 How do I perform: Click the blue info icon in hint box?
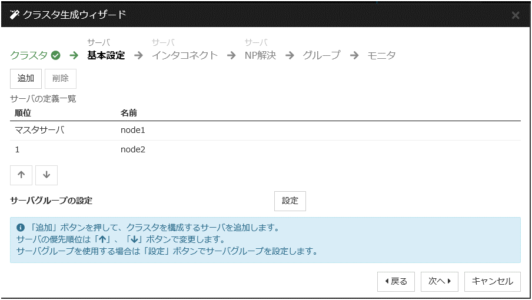point(21,227)
